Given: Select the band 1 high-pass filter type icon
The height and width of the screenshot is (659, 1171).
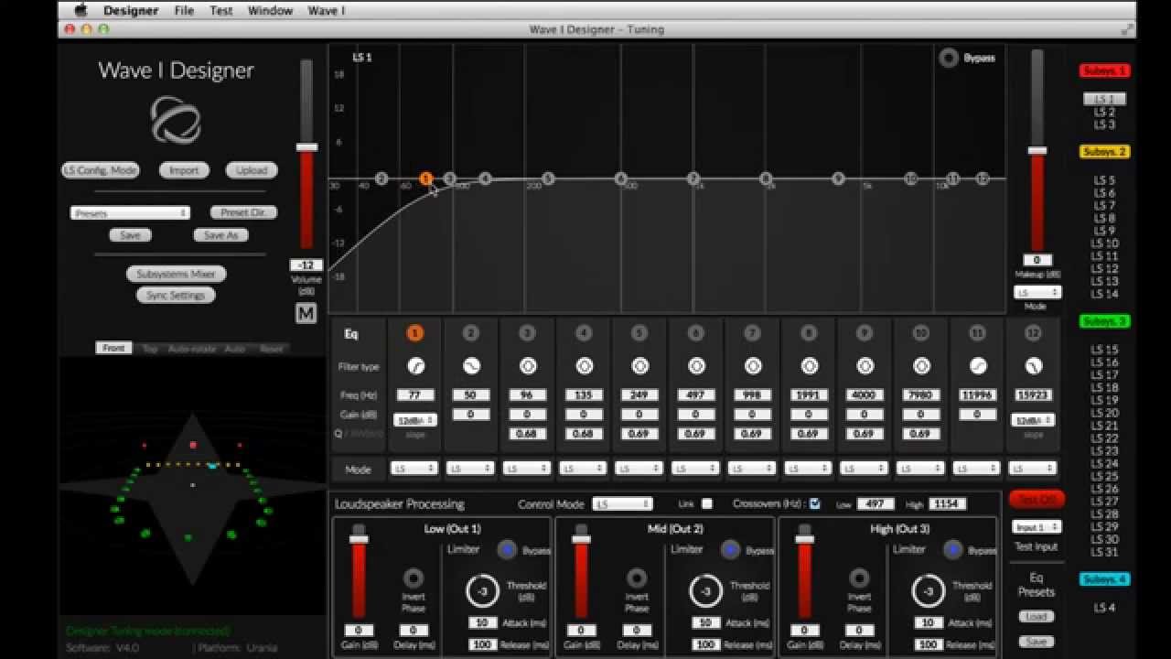Looking at the screenshot, I should coord(415,366).
